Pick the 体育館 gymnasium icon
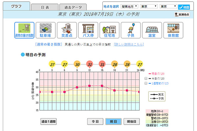 [173, 30]
